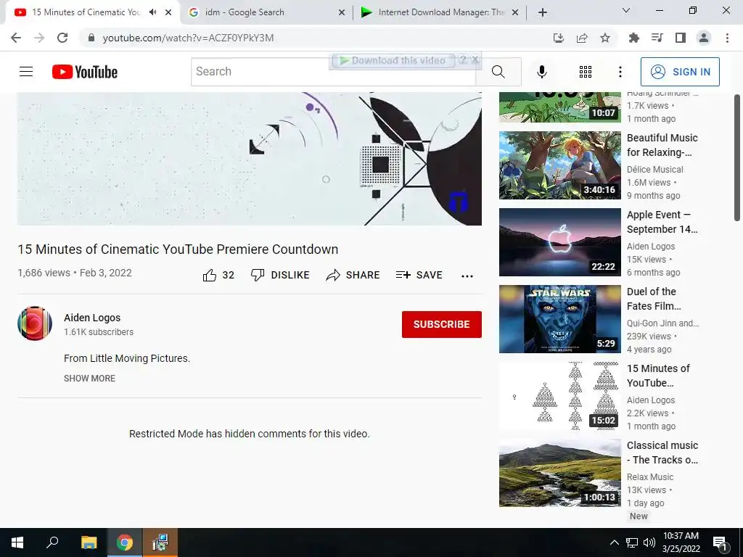Click the YouTube Search input field
Image resolution: width=743 pixels, height=557 pixels.
(333, 72)
